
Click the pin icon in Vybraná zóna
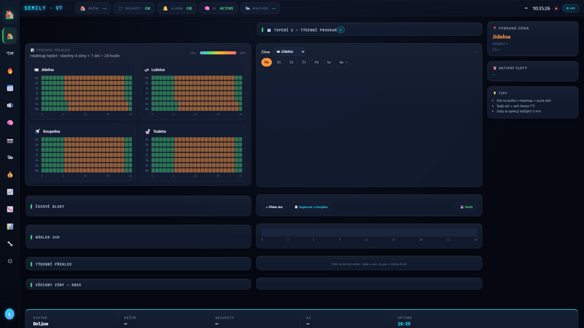coord(495,28)
